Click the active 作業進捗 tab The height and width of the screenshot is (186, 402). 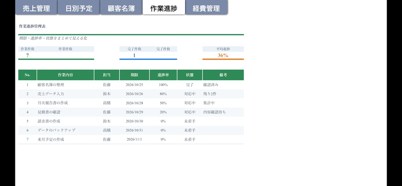[x=164, y=7]
